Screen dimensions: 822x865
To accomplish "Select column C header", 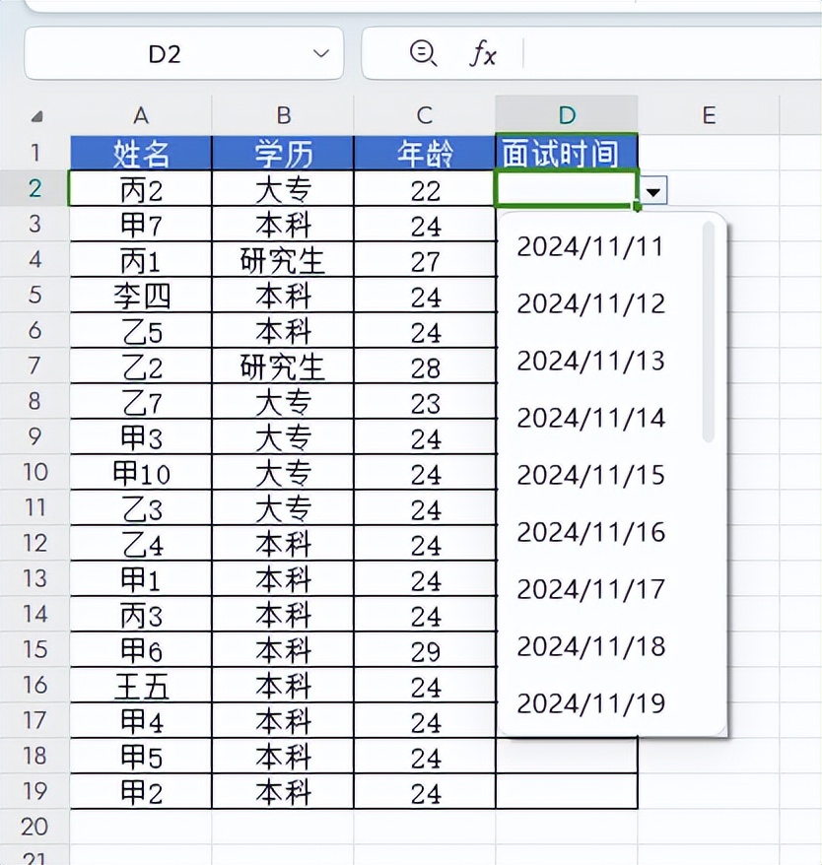I will pyautogui.click(x=425, y=115).
